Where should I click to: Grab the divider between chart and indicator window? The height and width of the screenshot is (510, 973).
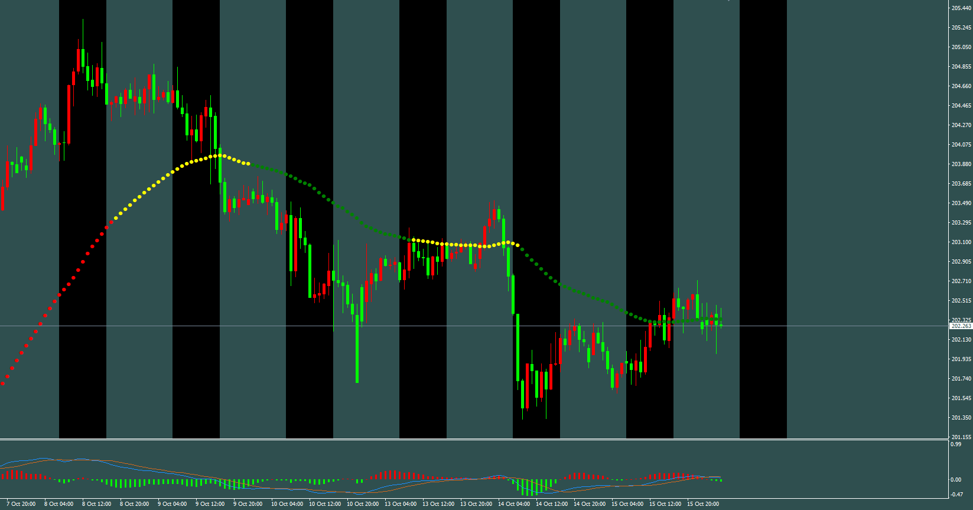coord(473,439)
